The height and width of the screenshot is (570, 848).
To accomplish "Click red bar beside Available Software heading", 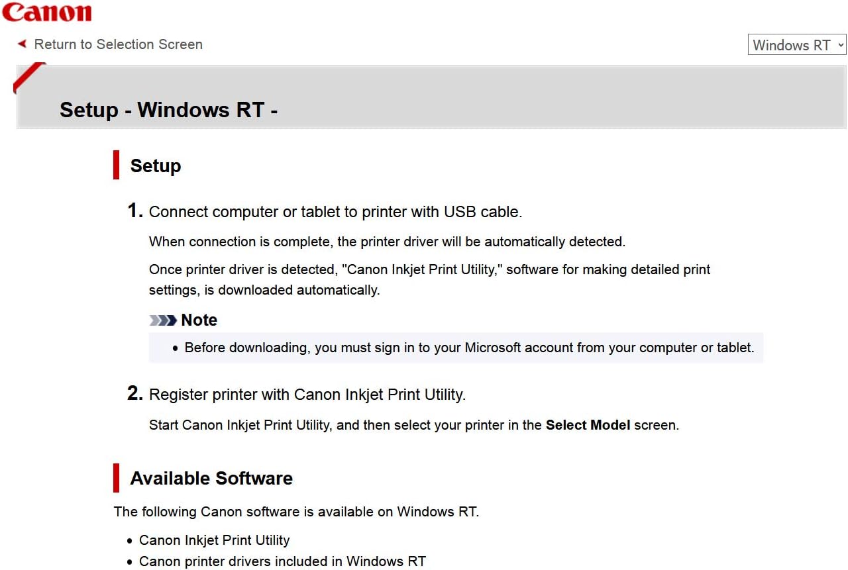I will [117, 478].
